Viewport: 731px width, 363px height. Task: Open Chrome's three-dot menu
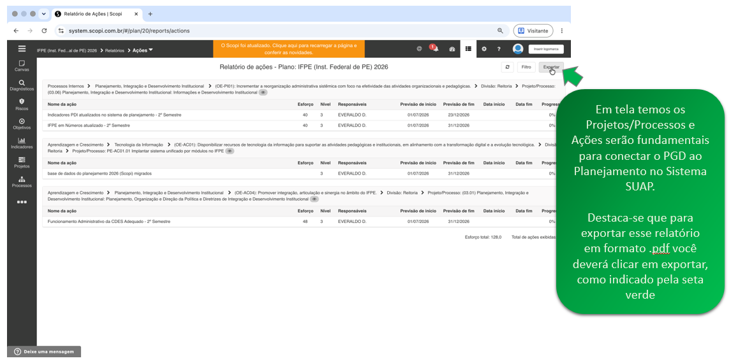tap(562, 31)
